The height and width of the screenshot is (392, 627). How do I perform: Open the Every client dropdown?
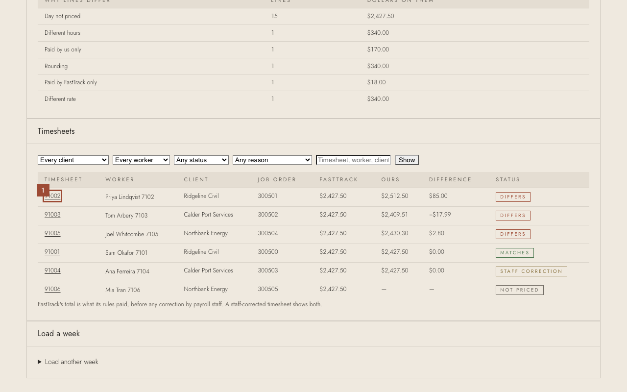coord(73,160)
